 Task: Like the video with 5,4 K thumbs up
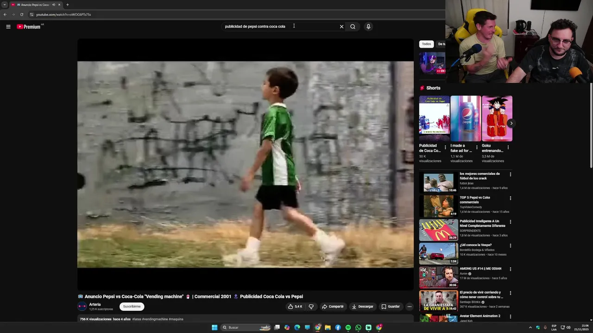tap(295, 306)
